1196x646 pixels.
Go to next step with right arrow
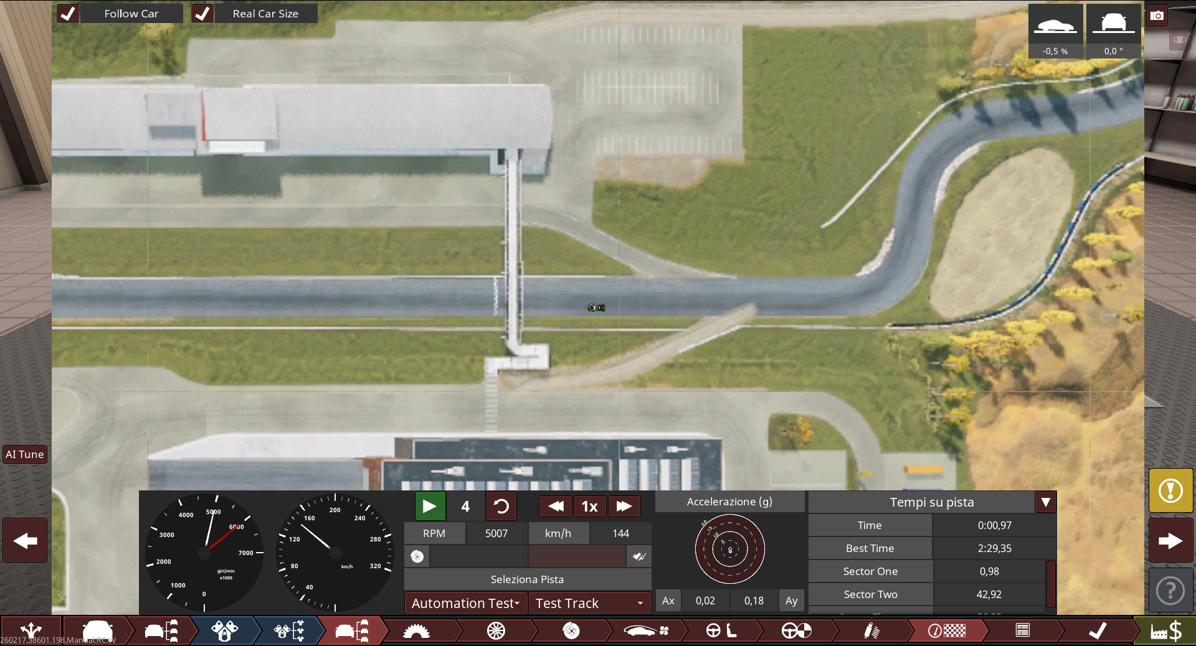(1170, 541)
